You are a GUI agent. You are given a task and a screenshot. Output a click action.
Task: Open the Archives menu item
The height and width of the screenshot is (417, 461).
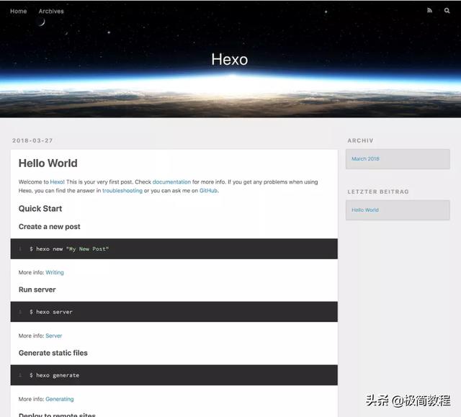coord(51,12)
